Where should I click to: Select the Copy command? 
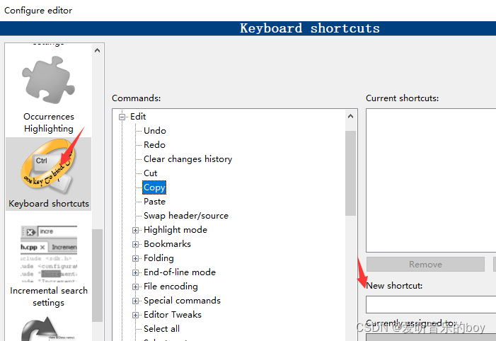click(154, 187)
